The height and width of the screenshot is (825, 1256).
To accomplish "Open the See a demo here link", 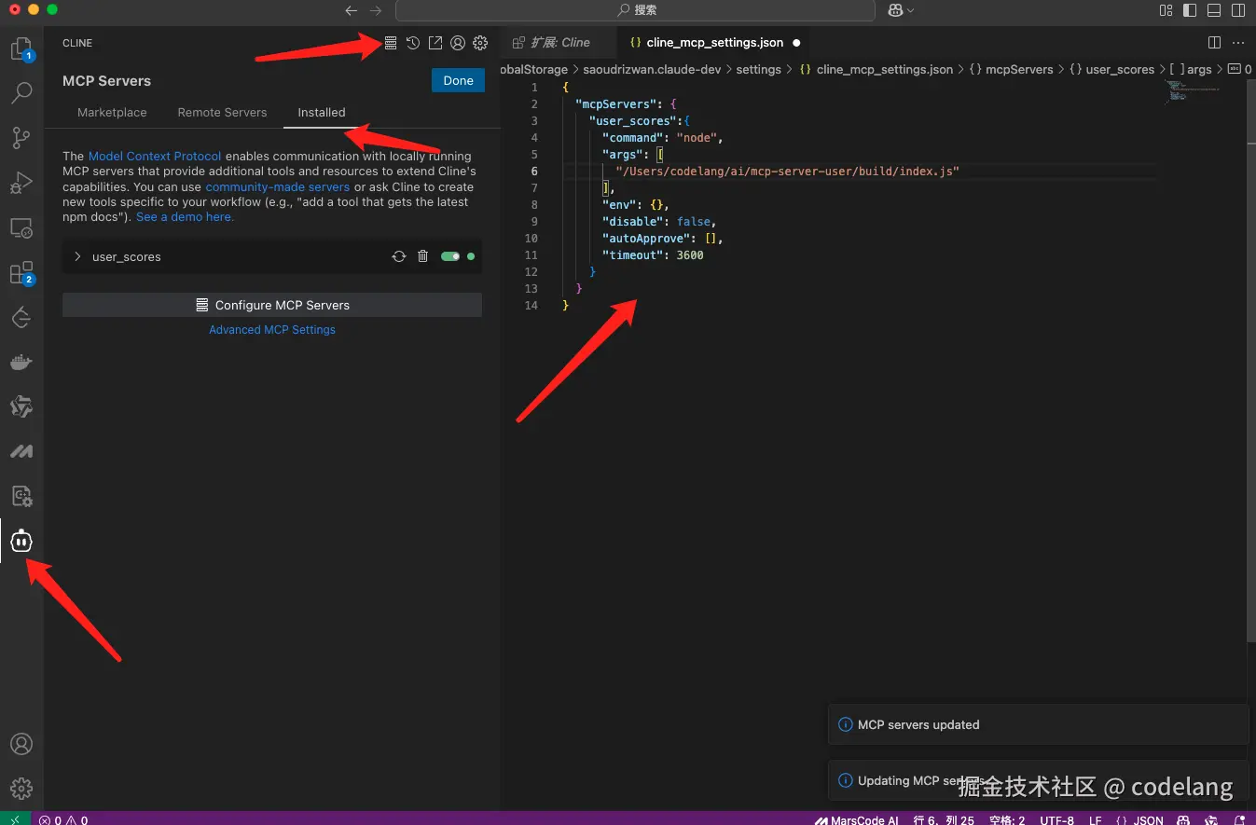I will [185, 216].
